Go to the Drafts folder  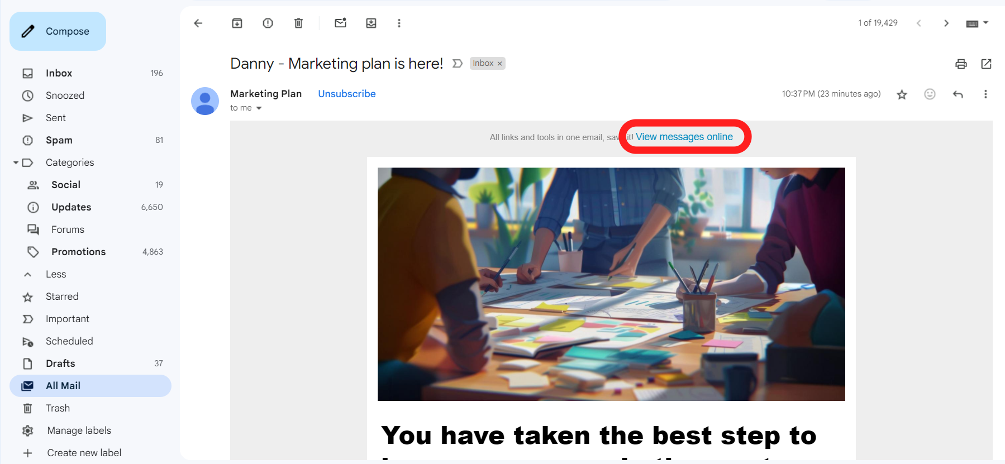pos(60,363)
